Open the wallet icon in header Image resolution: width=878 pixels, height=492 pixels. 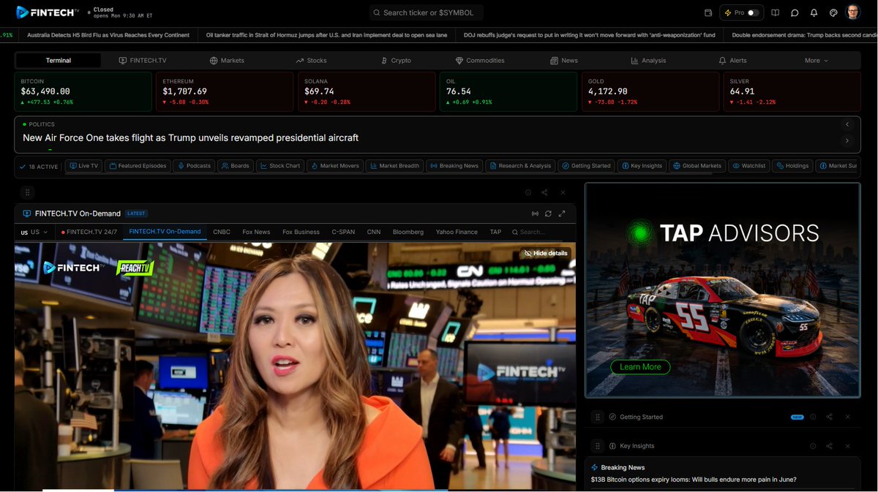[x=708, y=12]
